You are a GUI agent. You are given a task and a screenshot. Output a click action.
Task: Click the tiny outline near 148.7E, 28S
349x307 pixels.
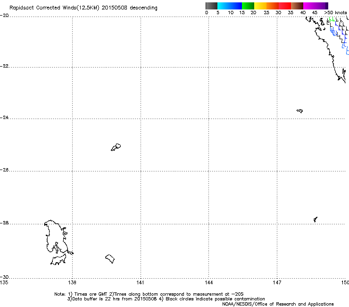(315, 219)
